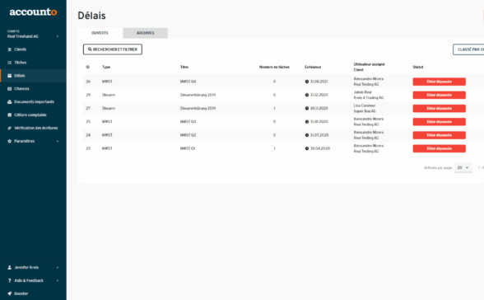Screen dimensions: 484x300
Task: Open the Clôture comptable icon
Action: [9, 115]
